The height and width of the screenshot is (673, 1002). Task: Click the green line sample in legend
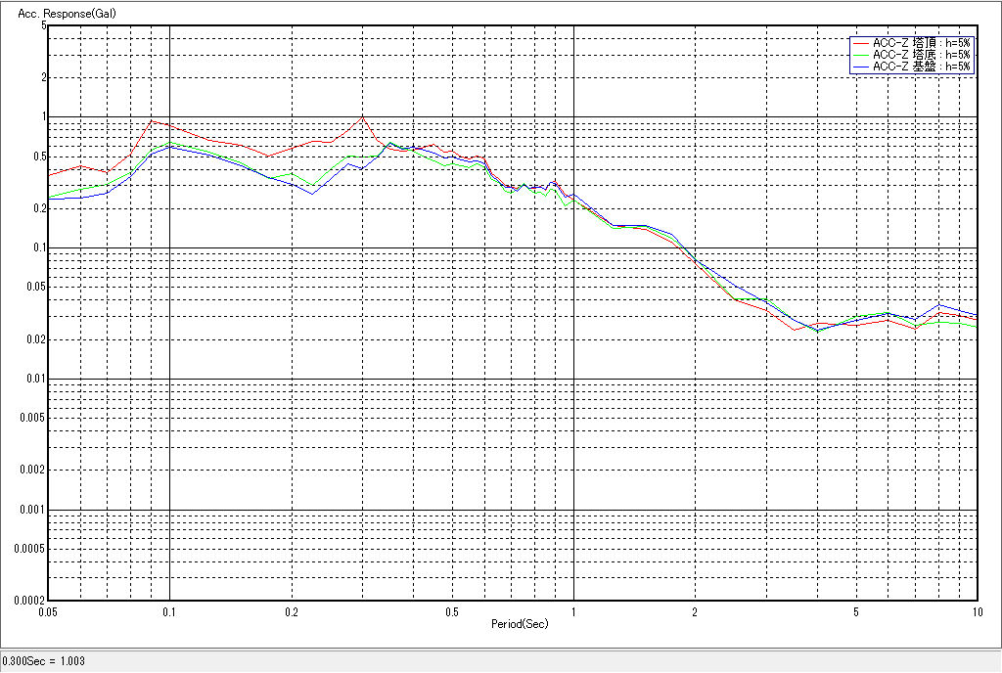pyautogui.click(x=860, y=55)
